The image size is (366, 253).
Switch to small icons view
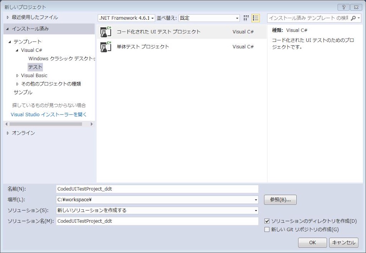(x=246, y=18)
